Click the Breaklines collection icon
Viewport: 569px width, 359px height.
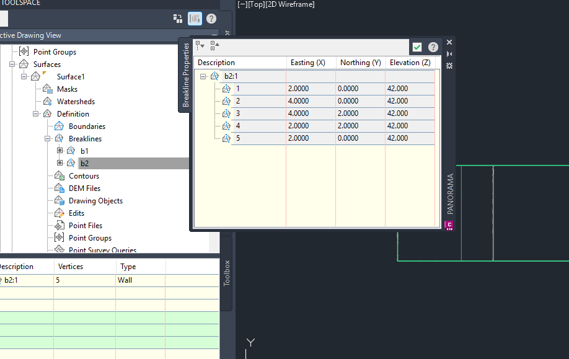(59, 138)
